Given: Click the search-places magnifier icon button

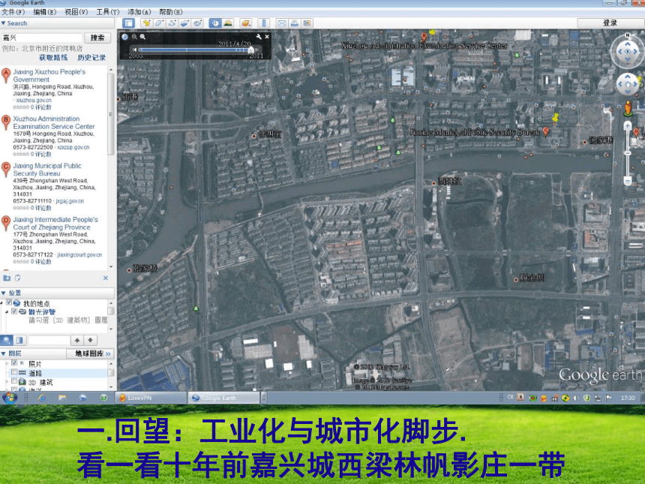Looking at the screenshot, I should [7, 341].
